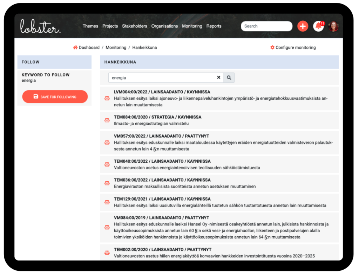
Task: Click scales icon for VM084:00/2019
Action: (107, 227)
